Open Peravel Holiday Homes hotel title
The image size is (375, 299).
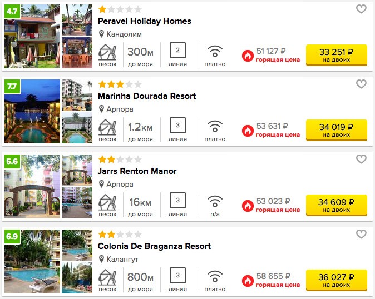coord(145,21)
